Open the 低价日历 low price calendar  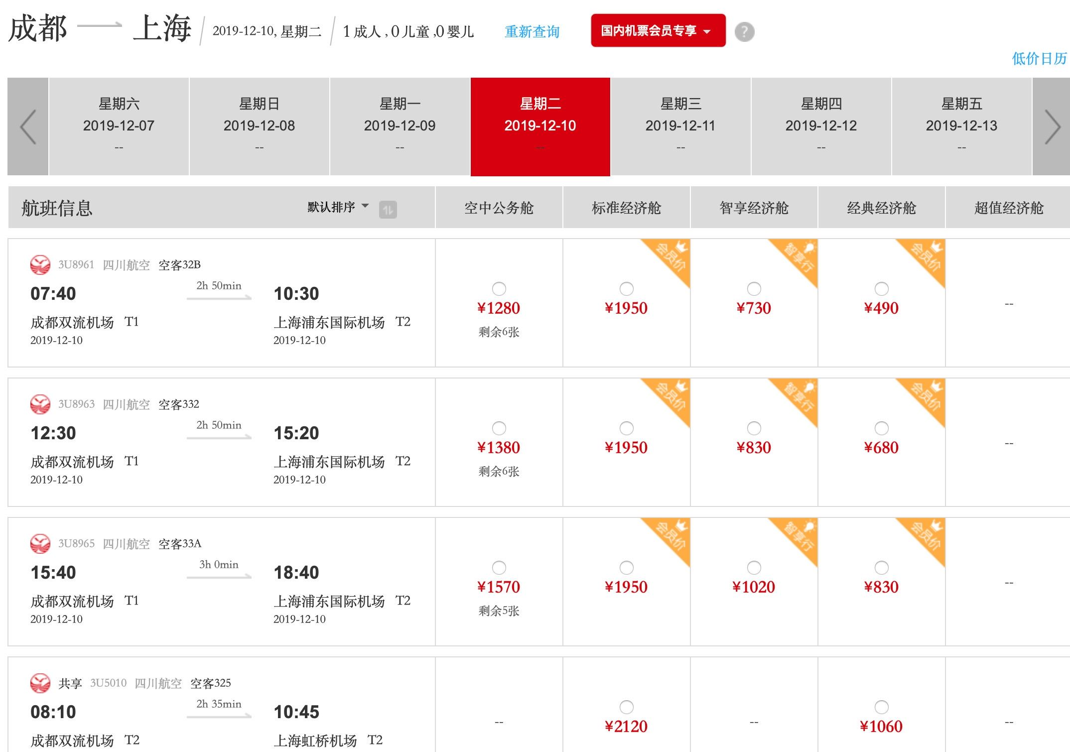1039,59
